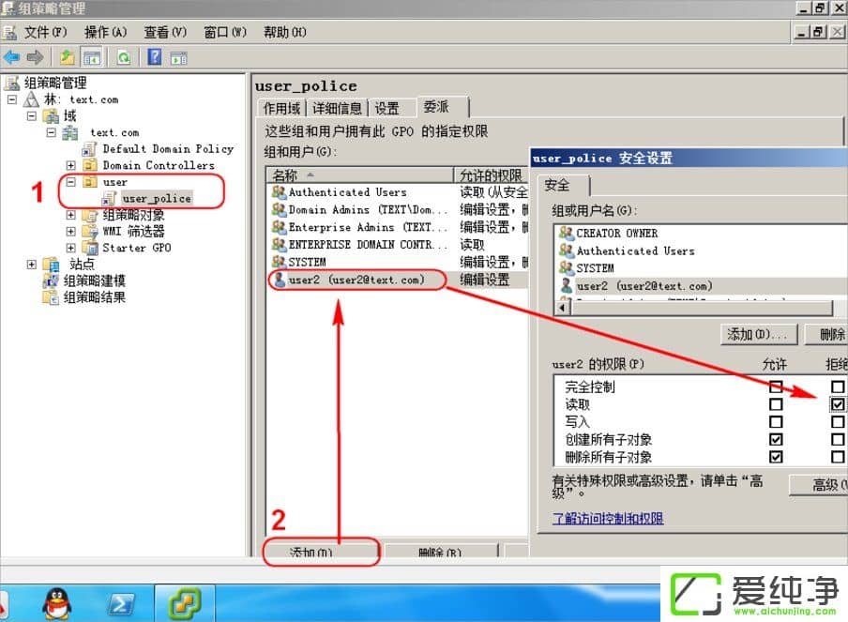Collapse the user OU tree node
848x622 pixels.
click(71, 181)
